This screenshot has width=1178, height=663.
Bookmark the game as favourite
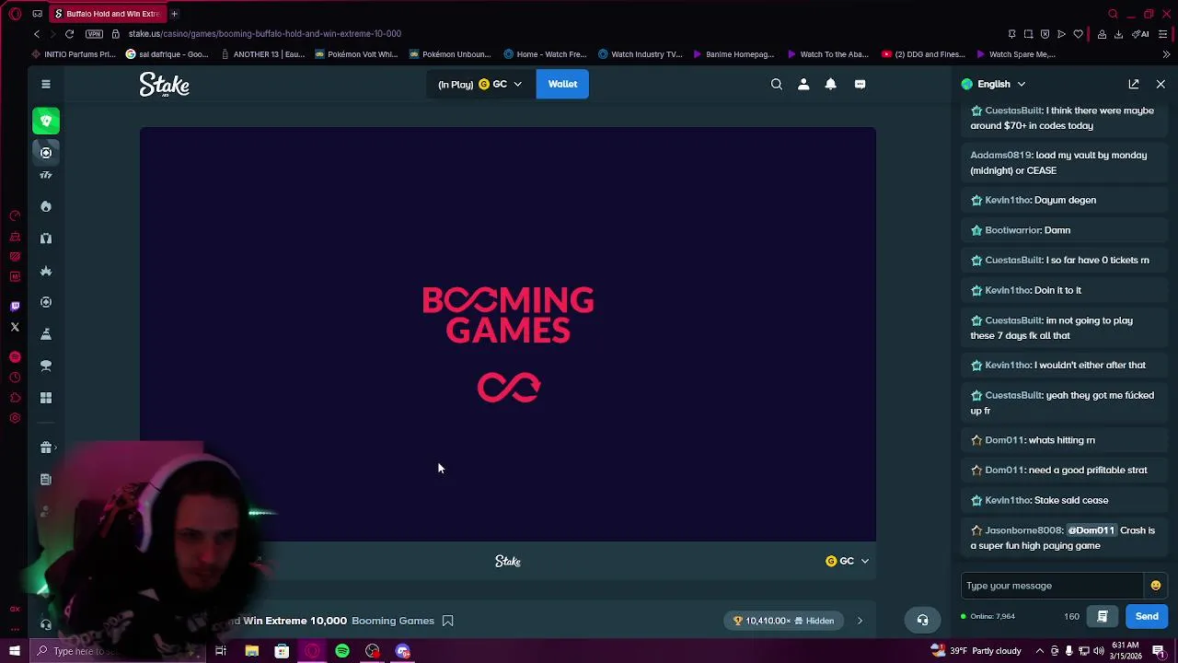coord(447,621)
